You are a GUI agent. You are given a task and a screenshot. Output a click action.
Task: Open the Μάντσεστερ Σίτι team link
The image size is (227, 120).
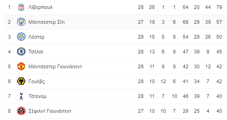pyautogui.click(x=46, y=22)
